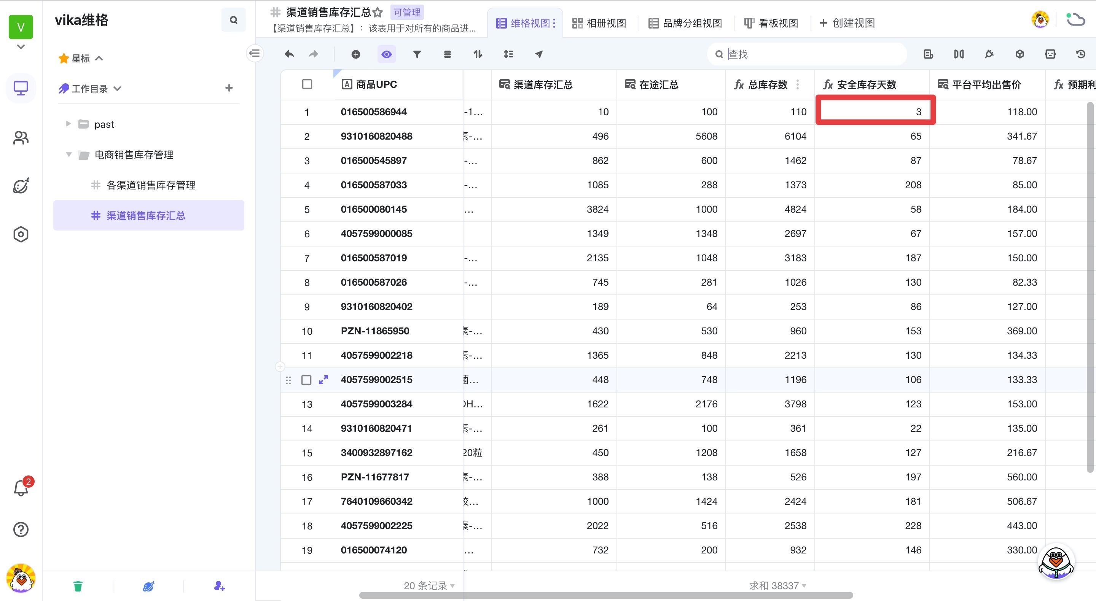Click the 可管理 permission tag
1096x601 pixels.
click(x=407, y=12)
